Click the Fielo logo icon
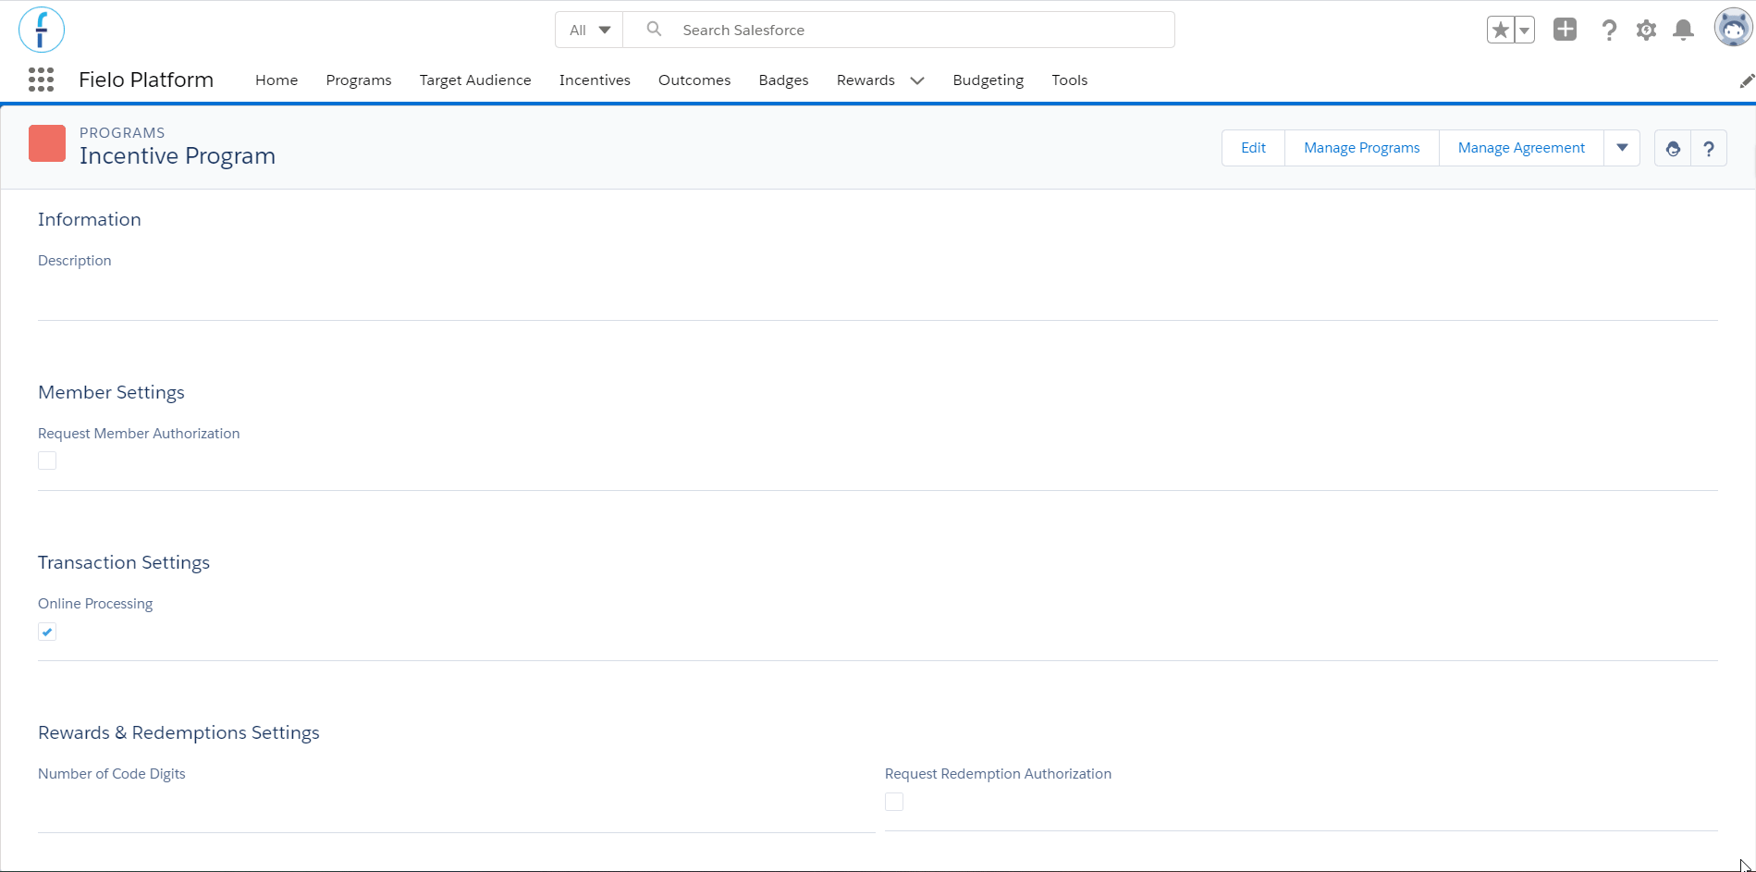 [42, 30]
